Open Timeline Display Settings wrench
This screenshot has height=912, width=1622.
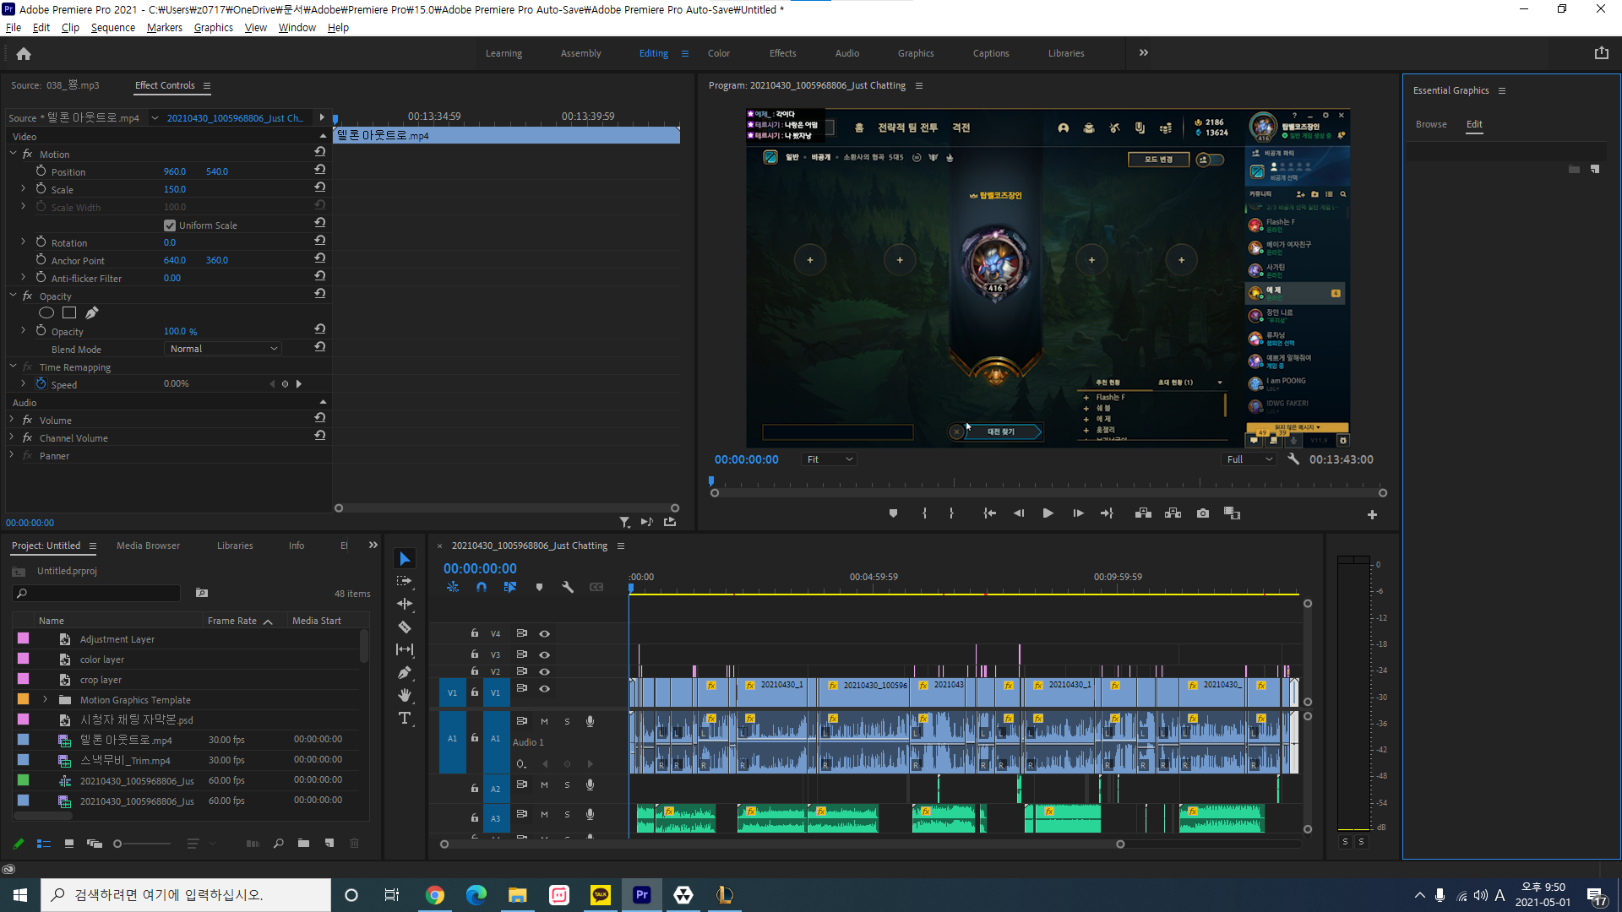pyautogui.click(x=568, y=587)
